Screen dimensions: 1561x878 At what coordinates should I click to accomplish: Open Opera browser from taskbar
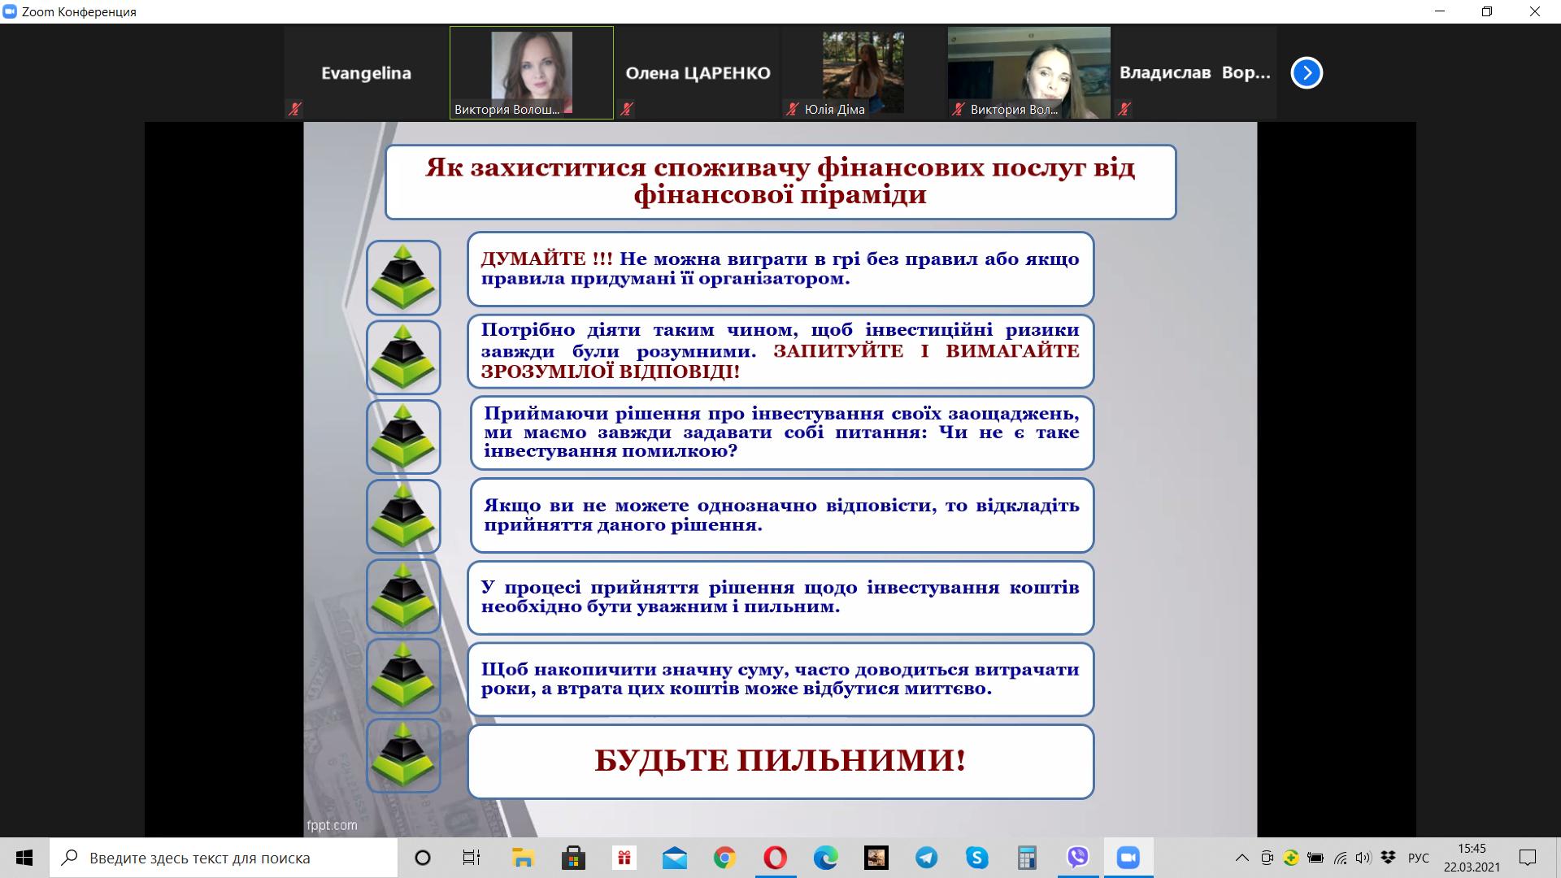tap(775, 858)
